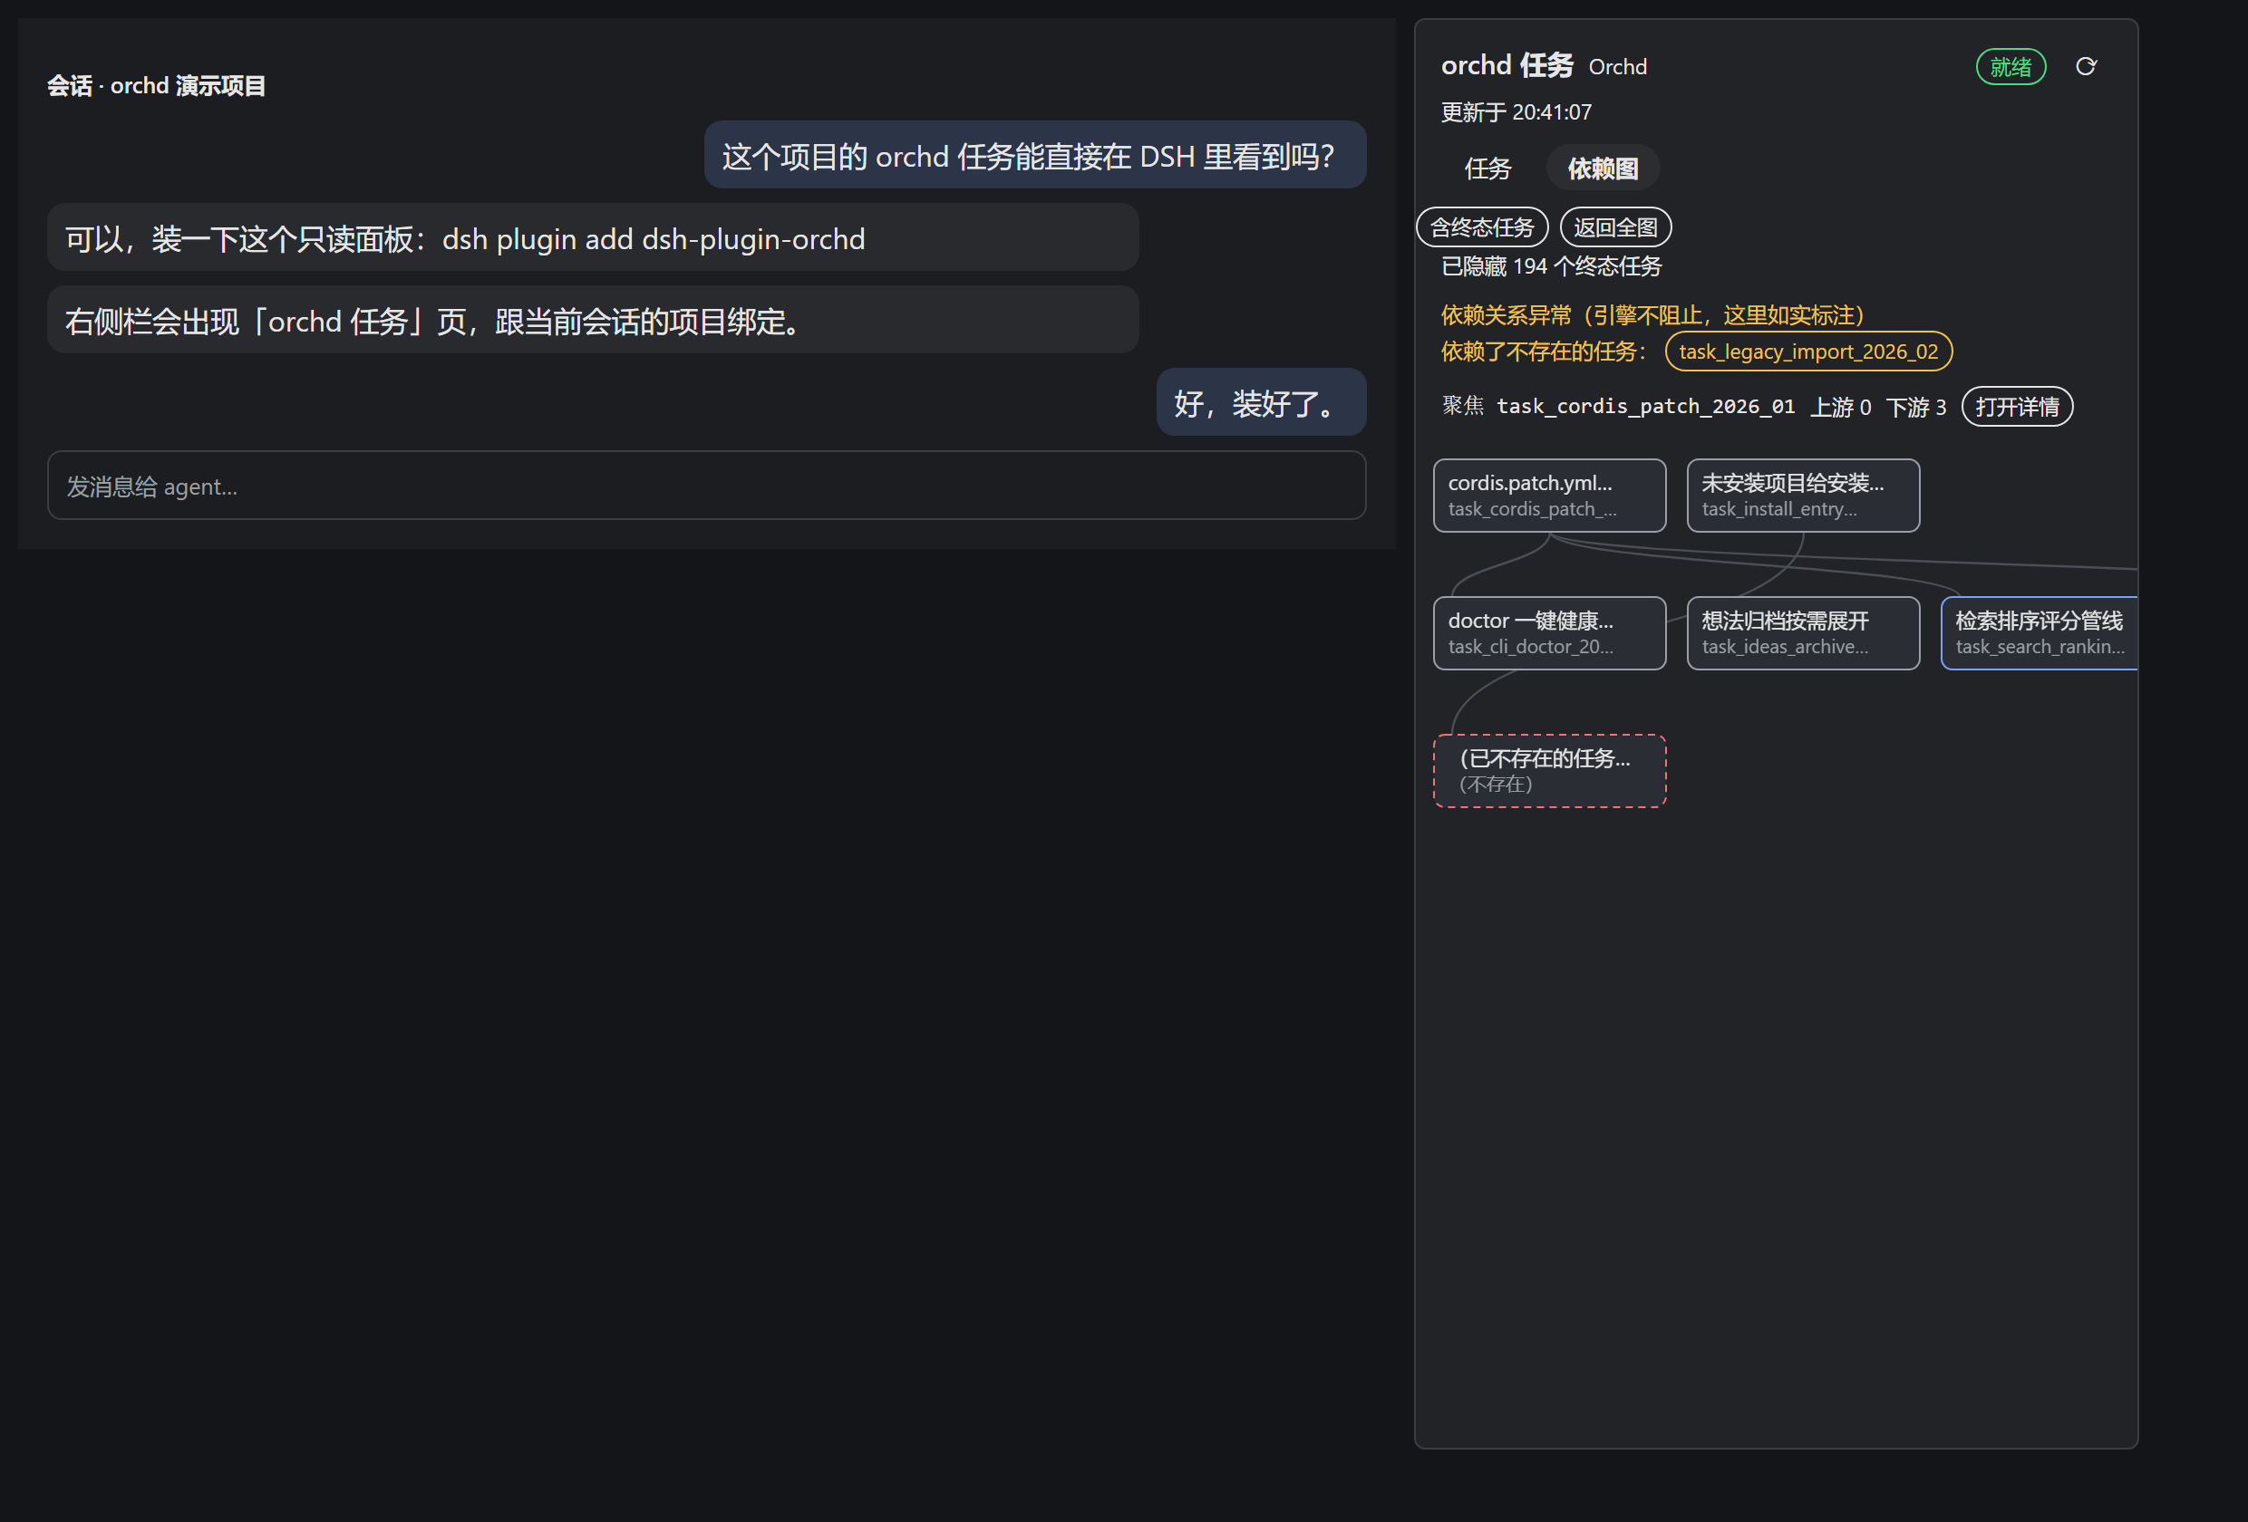Image resolution: width=2248 pixels, height=1522 pixels.
Task: Click the doctor 一键健康 task node
Action: pyautogui.click(x=1548, y=632)
